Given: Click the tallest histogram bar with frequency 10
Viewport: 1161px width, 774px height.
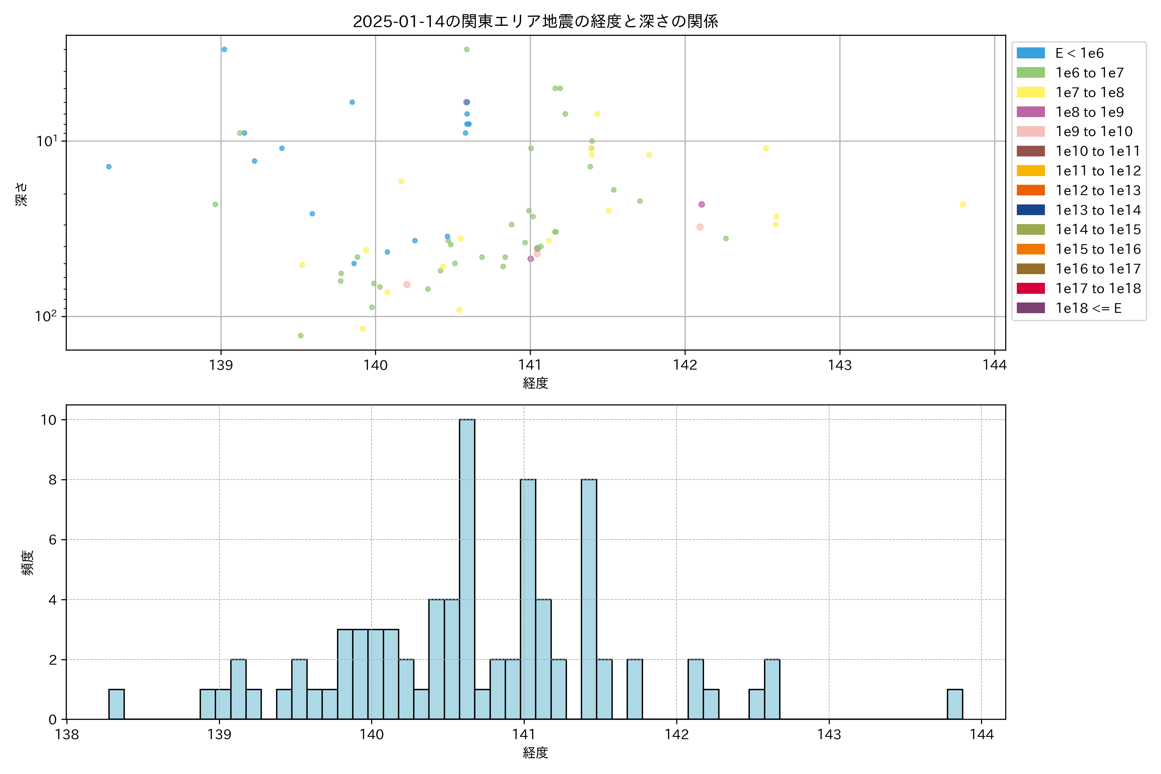Looking at the screenshot, I should [467, 568].
